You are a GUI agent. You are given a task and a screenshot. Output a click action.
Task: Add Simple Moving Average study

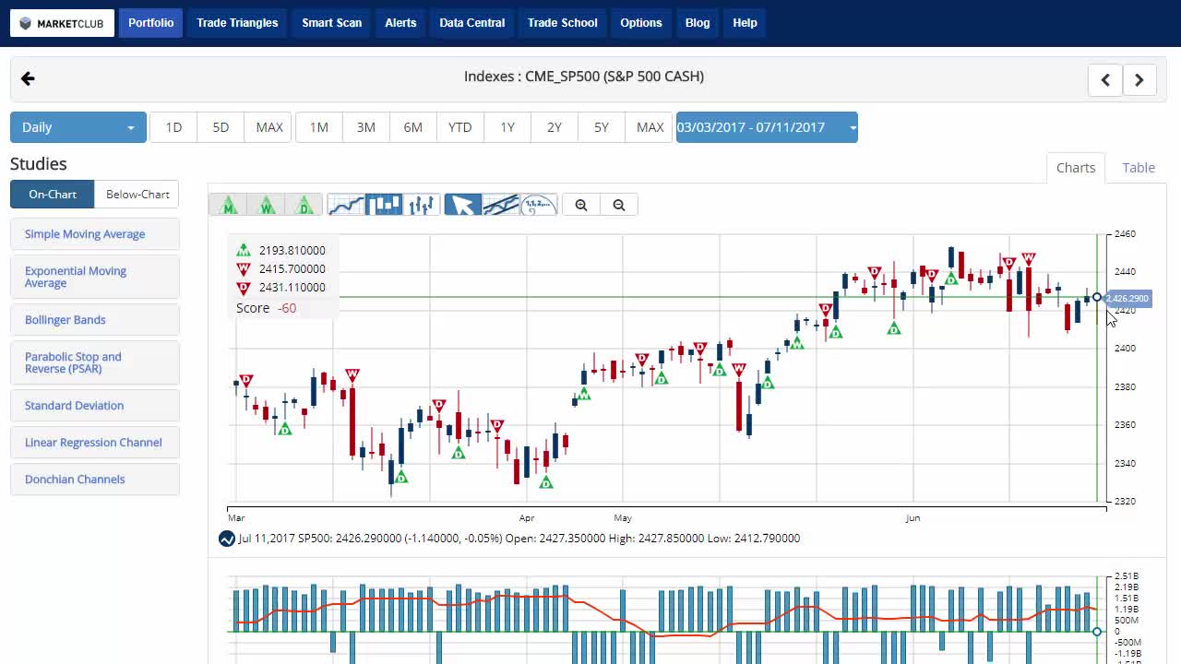pos(95,234)
